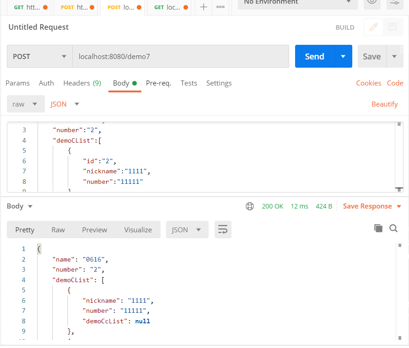
Task: Click the Untitled Request title
Action: pos(38,27)
